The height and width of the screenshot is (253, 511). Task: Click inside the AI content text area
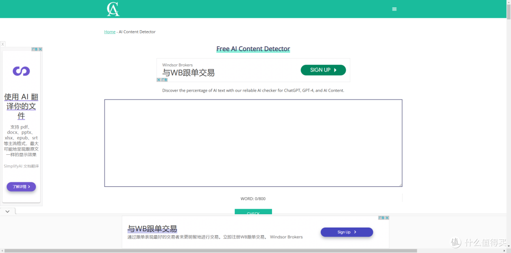(253, 143)
